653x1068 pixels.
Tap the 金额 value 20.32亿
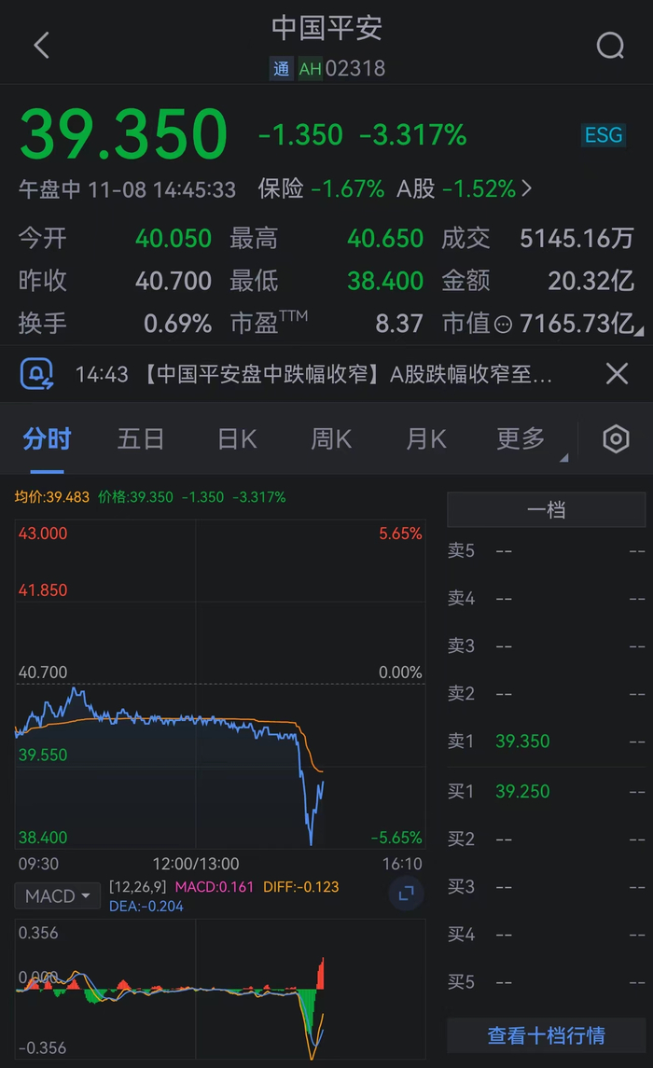click(591, 281)
